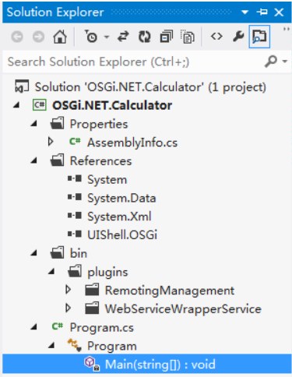292x377 pixels.
Task: Select the Program.cs file
Action: click(102, 328)
